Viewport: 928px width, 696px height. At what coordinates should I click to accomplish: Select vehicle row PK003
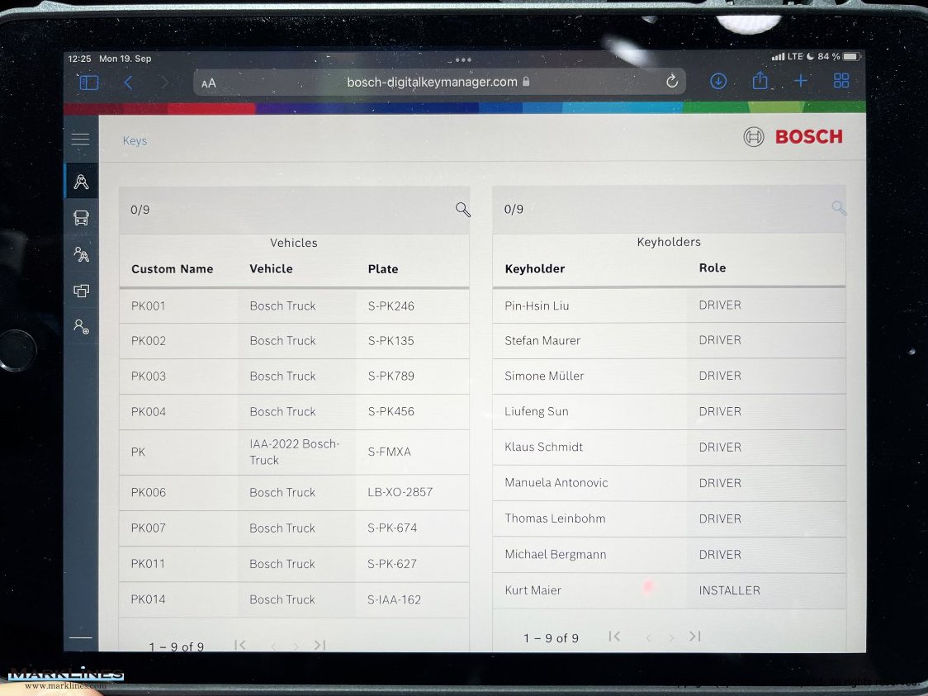(x=294, y=376)
